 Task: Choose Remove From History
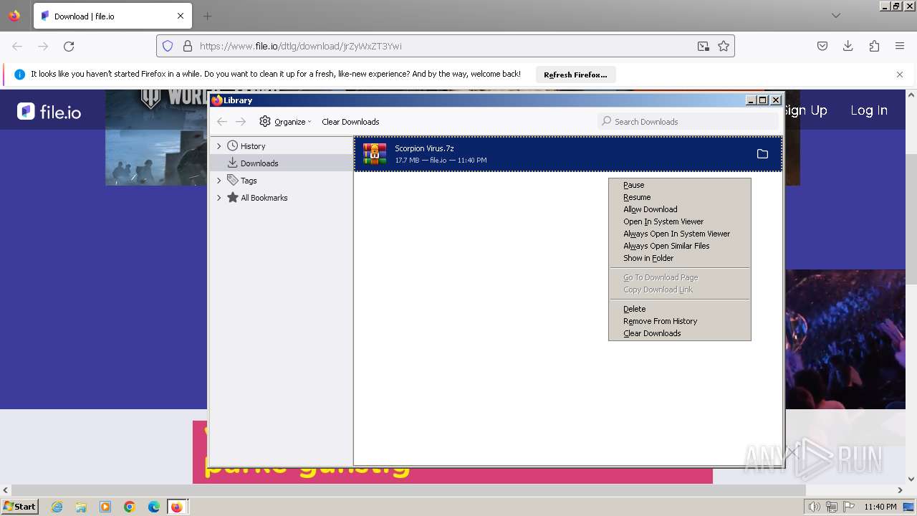point(679,321)
